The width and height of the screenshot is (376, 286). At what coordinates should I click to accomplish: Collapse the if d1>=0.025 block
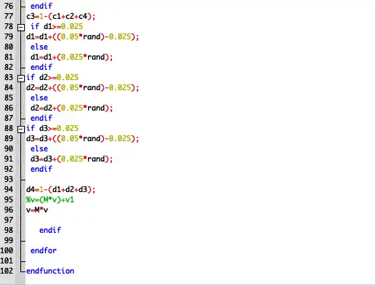21,28
